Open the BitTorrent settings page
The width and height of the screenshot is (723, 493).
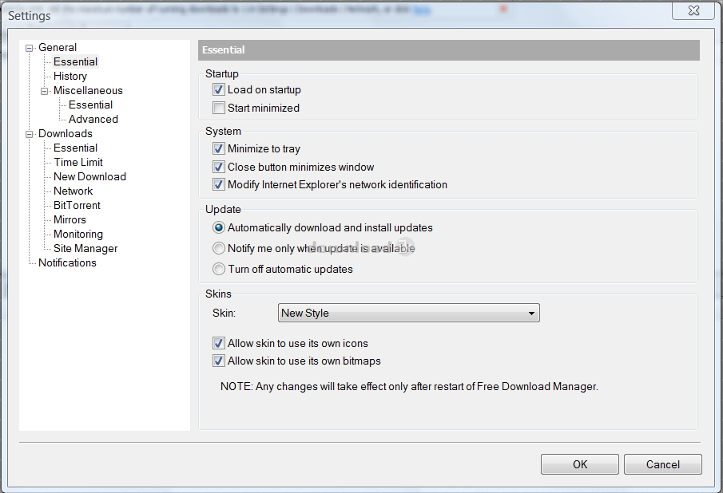[x=77, y=205]
